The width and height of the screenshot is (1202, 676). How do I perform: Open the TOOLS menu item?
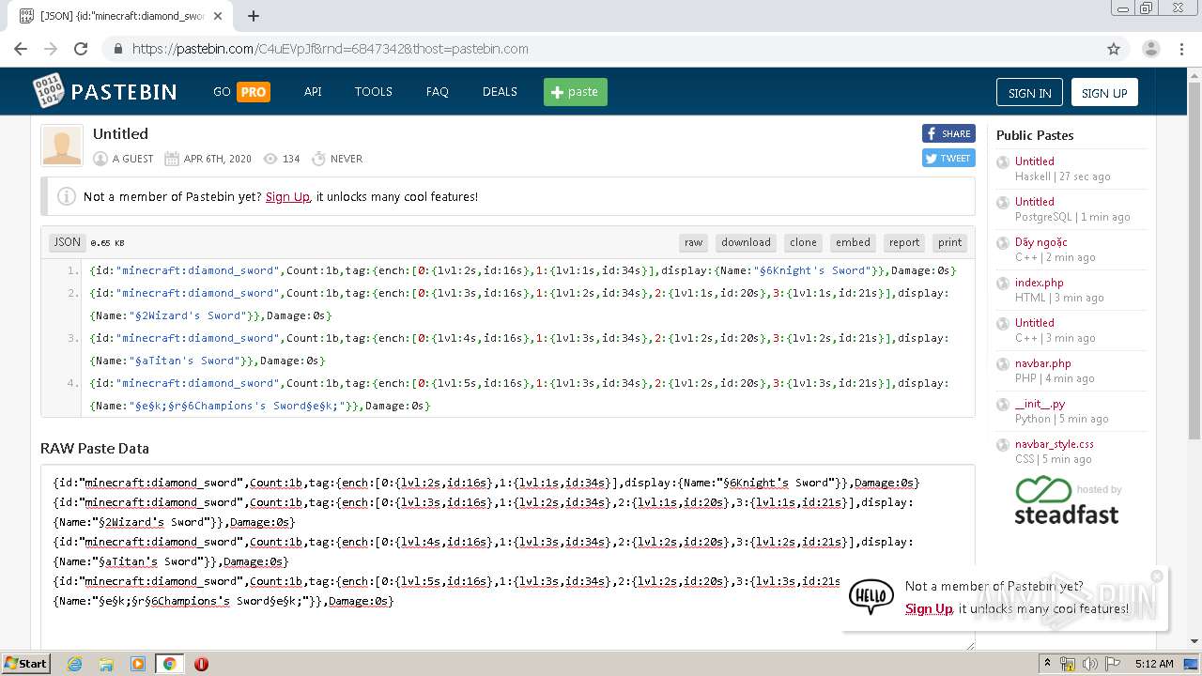pyautogui.click(x=374, y=92)
